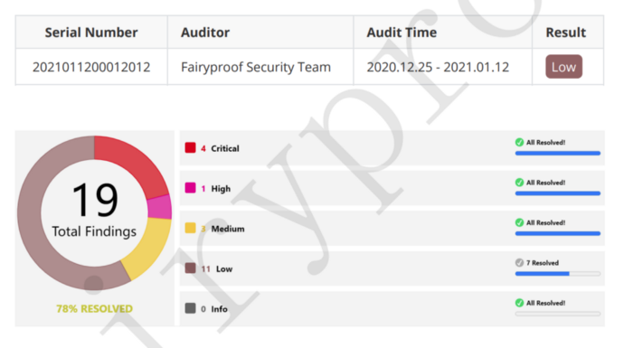This screenshot has height=348, width=633.
Task: Click the green check icon for Critical
Action: point(519,142)
